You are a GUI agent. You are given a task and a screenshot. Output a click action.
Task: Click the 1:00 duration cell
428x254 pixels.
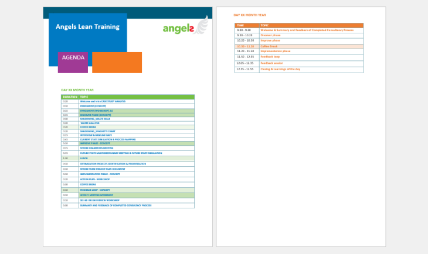click(70, 159)
